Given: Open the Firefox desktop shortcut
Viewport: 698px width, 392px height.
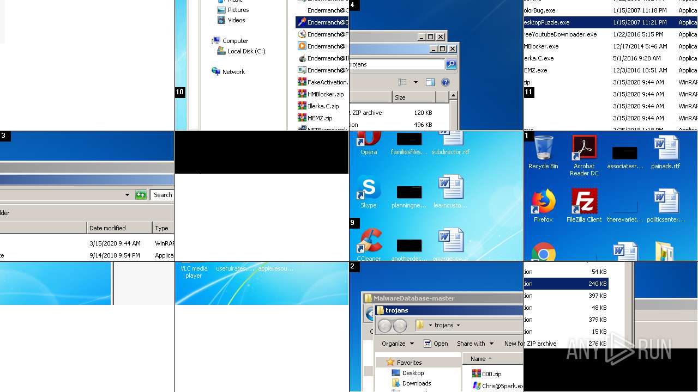Looking at the screenshot, I should click(543, 206).
